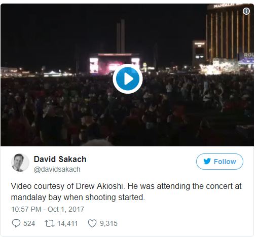Open the Twitter info icon on video

[246, 11]
